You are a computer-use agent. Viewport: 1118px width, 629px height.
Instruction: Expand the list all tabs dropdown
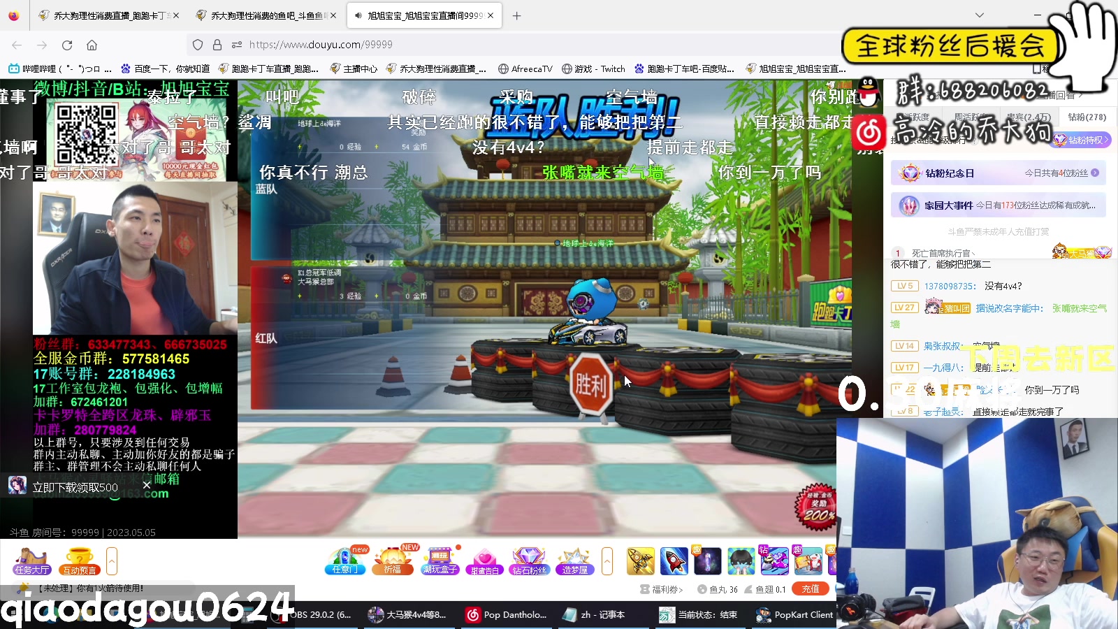(x=980, y=15)
